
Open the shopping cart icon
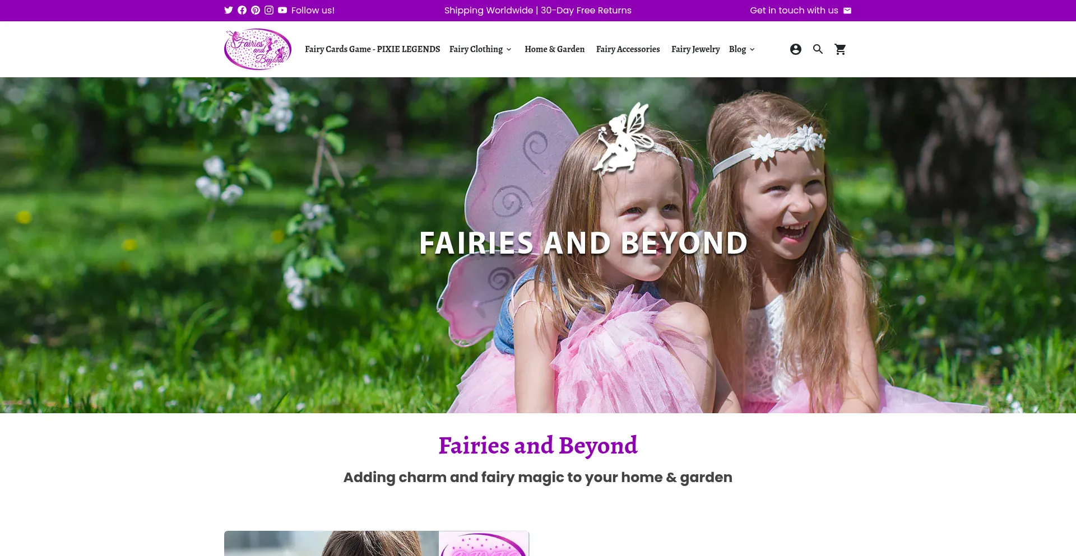click(841, 49)
